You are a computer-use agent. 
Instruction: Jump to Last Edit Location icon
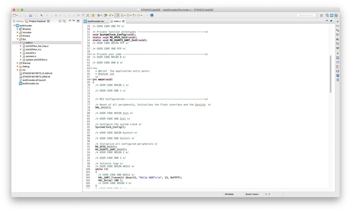point(134,15)
